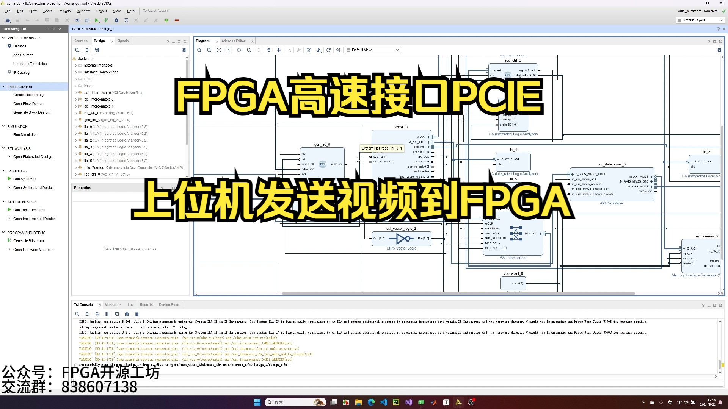The height and width of the screenshot is (409, 728).
Task: Open the Default View dropdown
Action: point(373,50)
